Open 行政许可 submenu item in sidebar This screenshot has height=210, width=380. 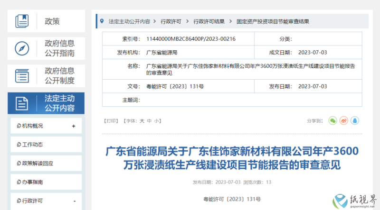tap(46, 201)
